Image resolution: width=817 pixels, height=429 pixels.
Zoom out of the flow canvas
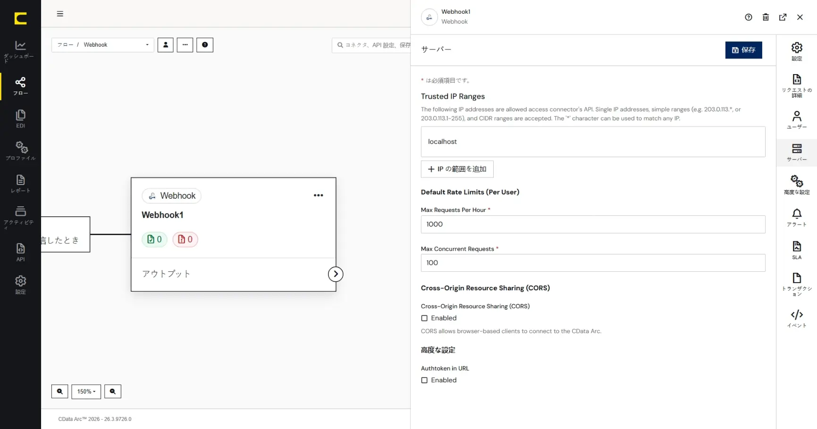113,391
